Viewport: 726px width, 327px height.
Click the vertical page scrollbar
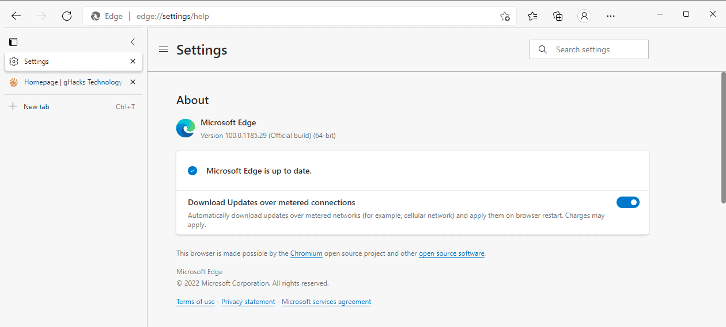tap(723, 137)
